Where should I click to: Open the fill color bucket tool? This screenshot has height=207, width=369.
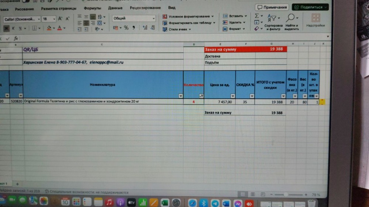pos(49,28)
